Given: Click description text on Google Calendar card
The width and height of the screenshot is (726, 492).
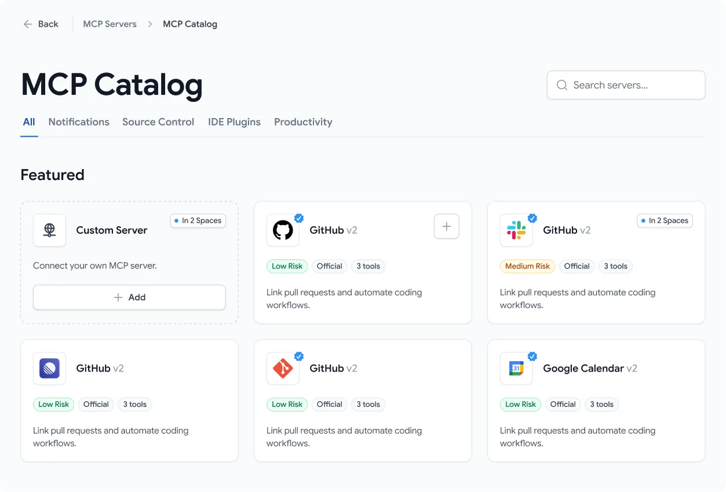Looking at the screenshot, I should coord(578,437).
